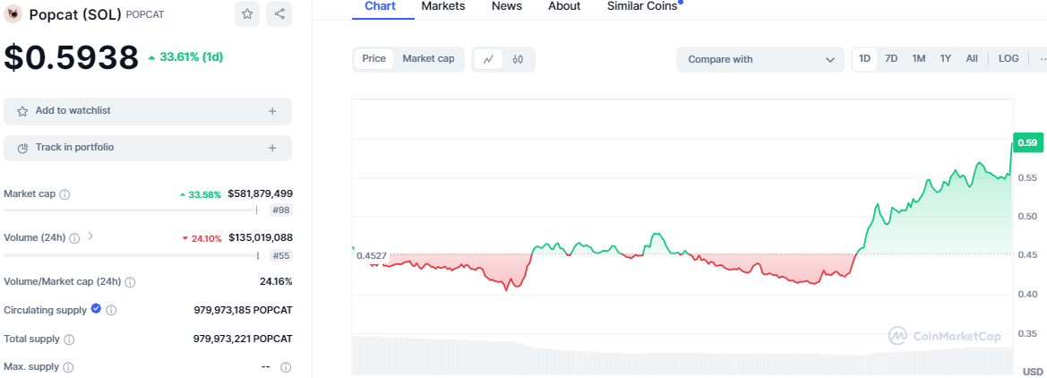This screenshot has width=1047, height=378.
Task: Click the verified badge on Circulating supply
Action: click(x=96, y=309)
